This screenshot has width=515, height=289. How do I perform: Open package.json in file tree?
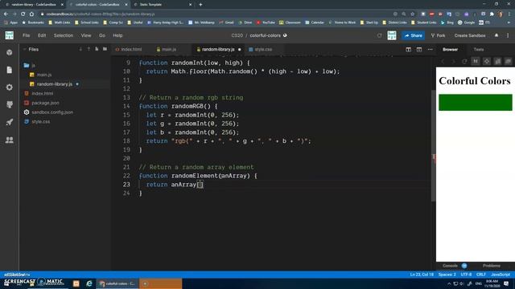[45, 103]
